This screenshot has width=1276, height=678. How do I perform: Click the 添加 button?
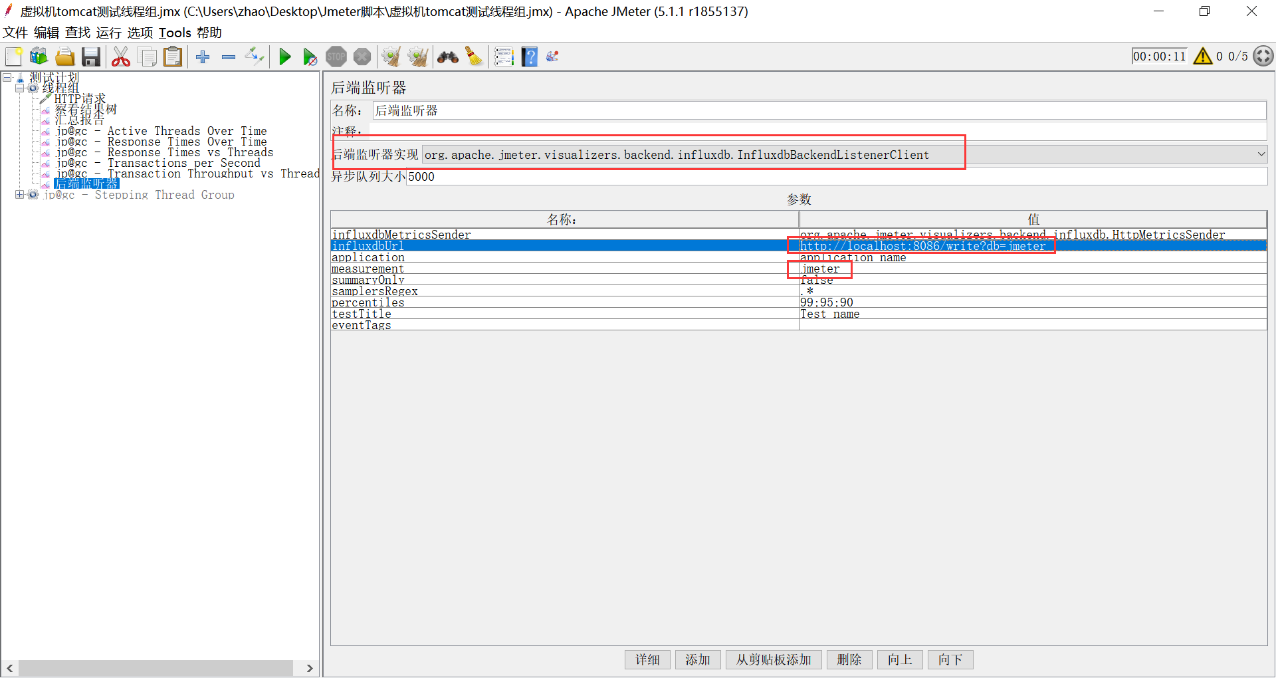coord(698,659)
